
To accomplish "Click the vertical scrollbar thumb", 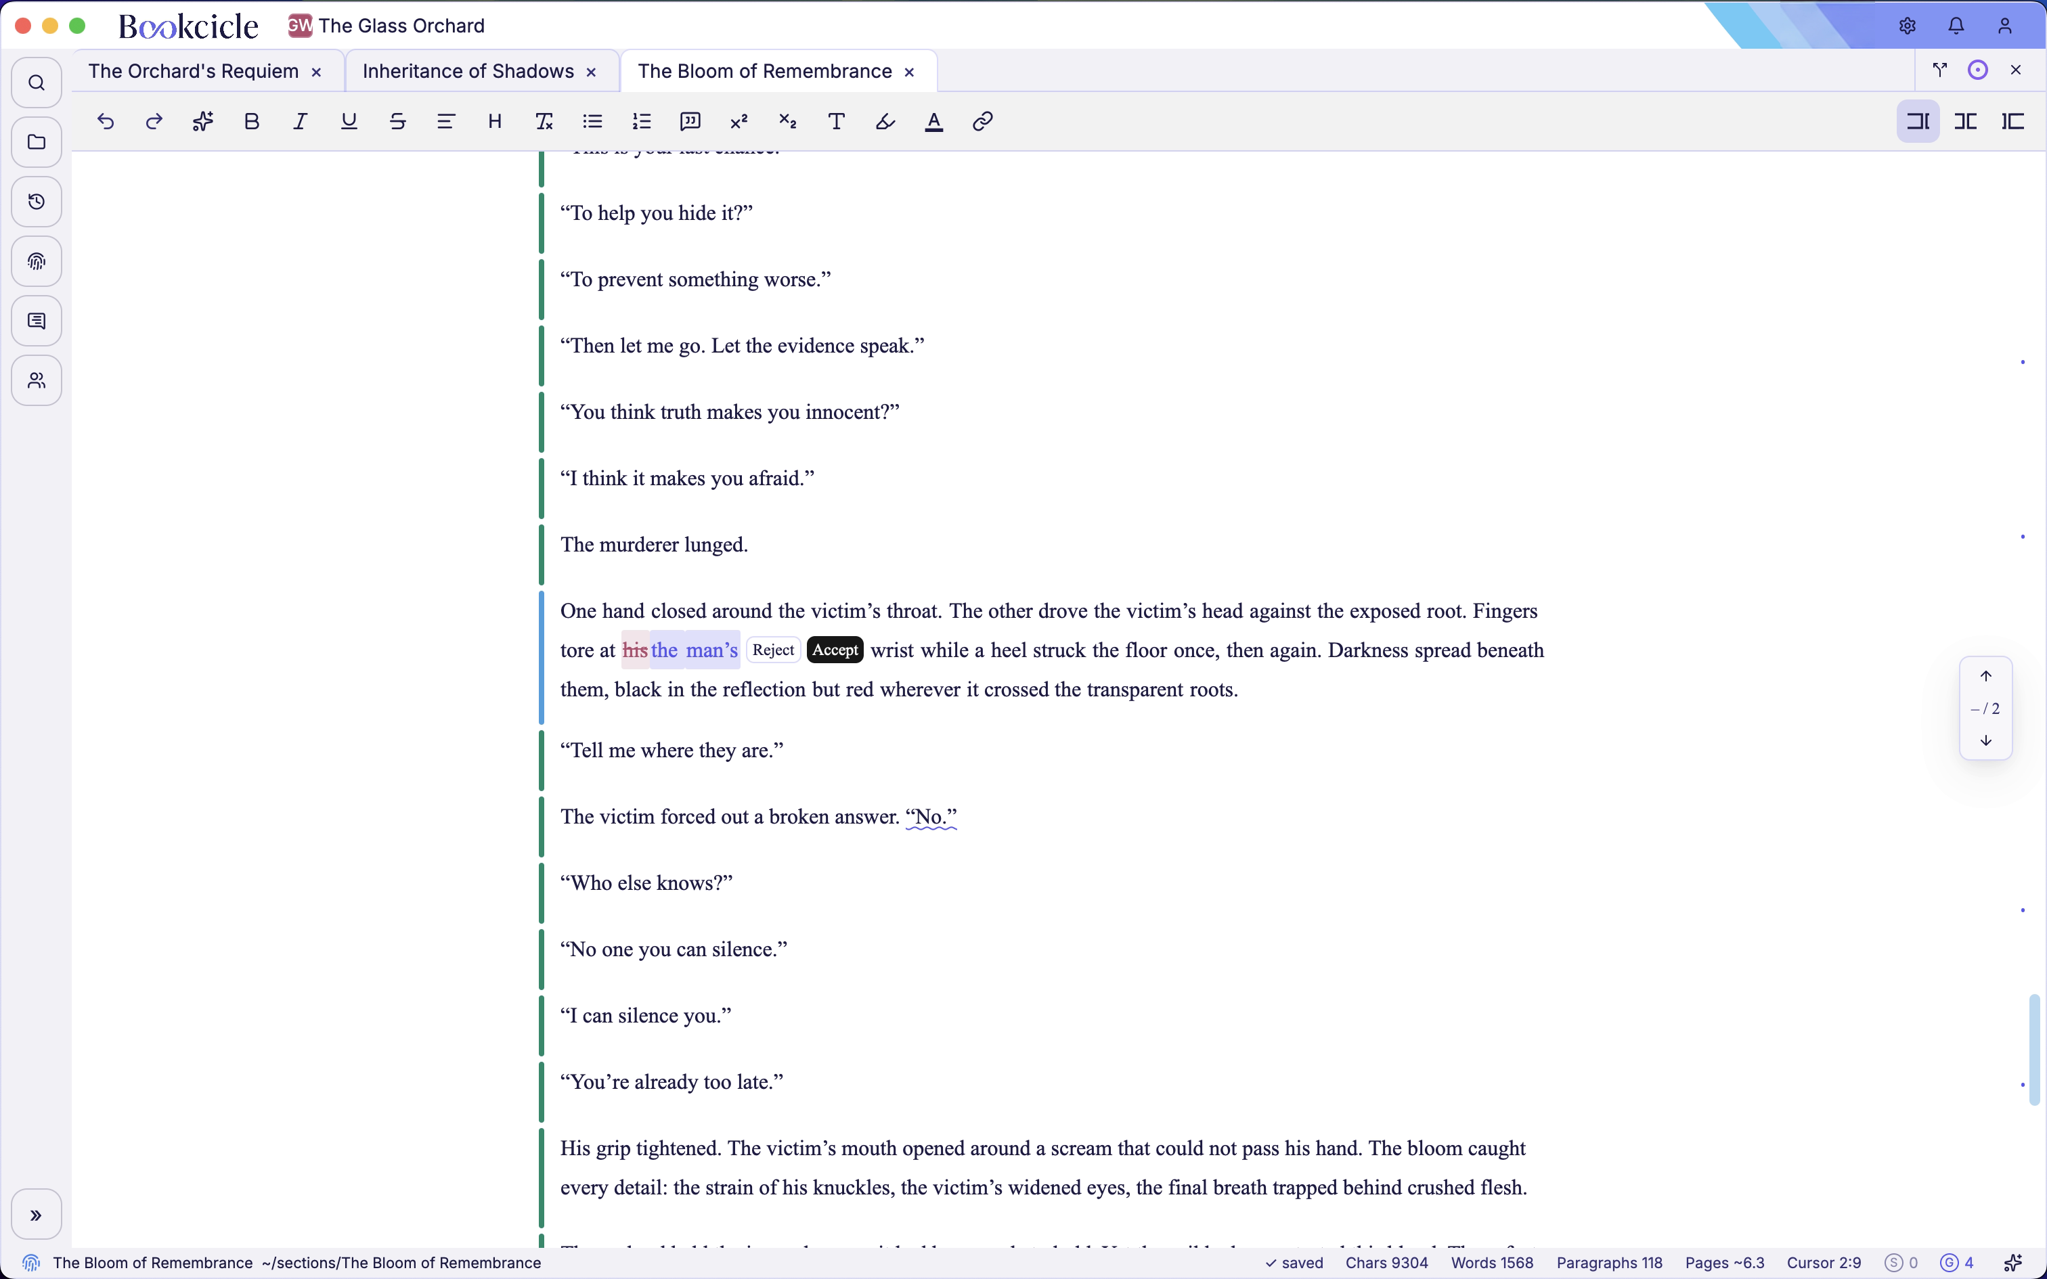I will click(2034, 1050).
